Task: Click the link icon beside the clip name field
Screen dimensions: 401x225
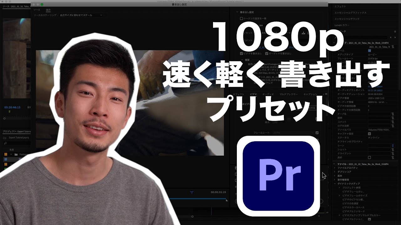Action: tap(393, 47)
